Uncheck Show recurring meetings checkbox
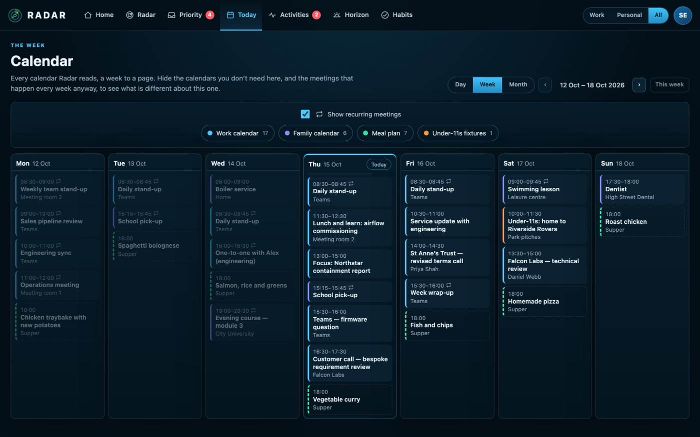Viewport: 700px width, 437px height. coord(305,114)
